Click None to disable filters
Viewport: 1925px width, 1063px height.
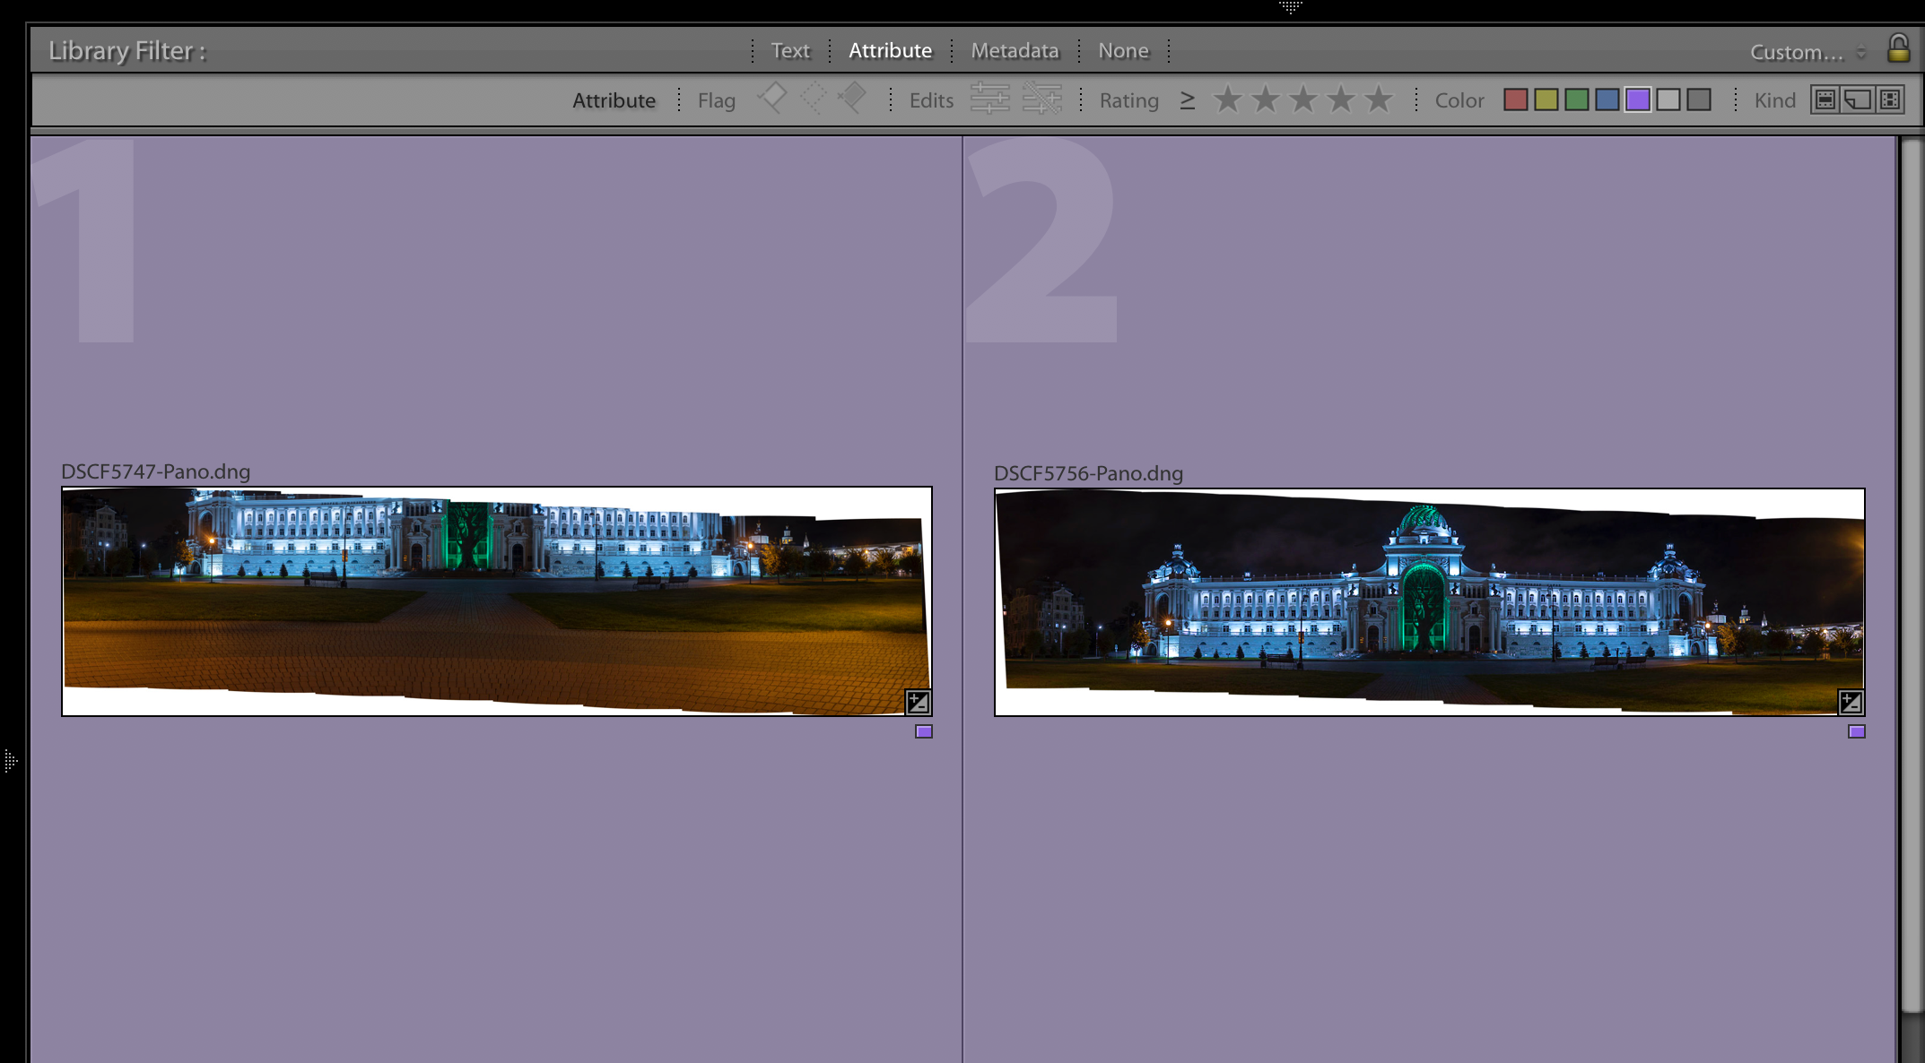click(x=1123, y=50)
